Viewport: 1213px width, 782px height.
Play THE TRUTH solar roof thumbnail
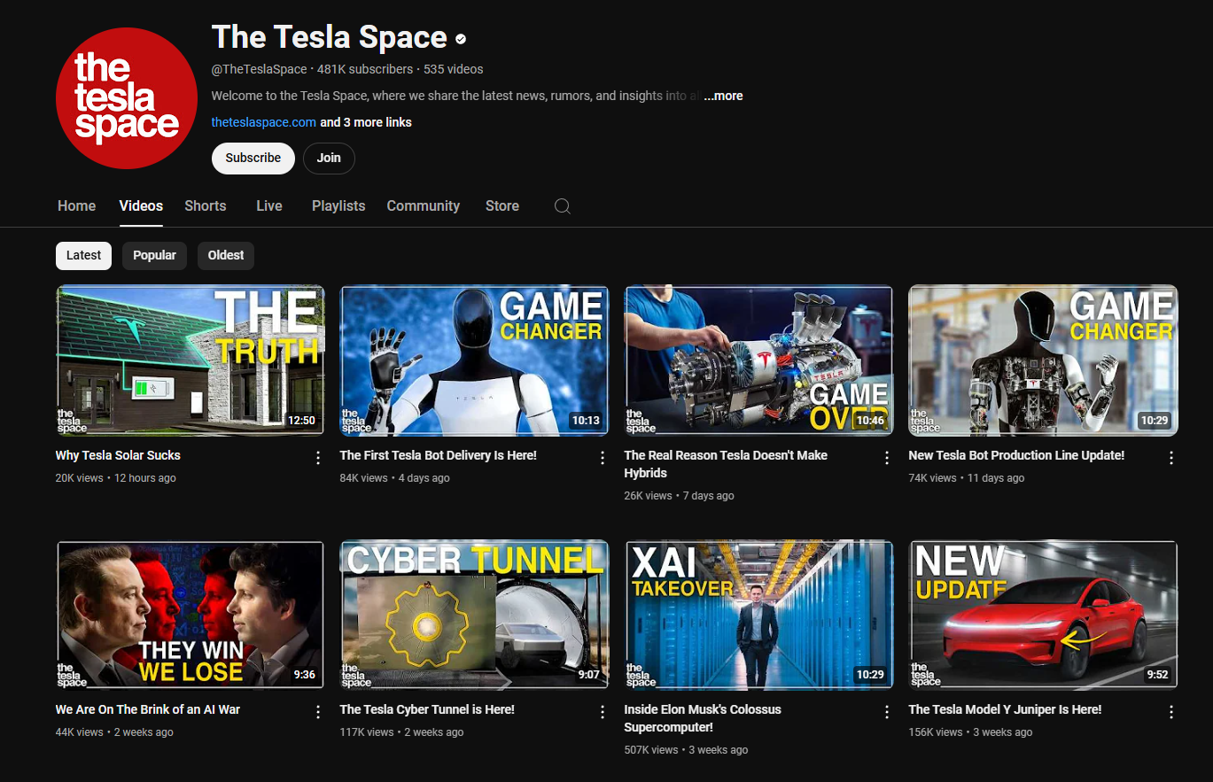[191, 360]
